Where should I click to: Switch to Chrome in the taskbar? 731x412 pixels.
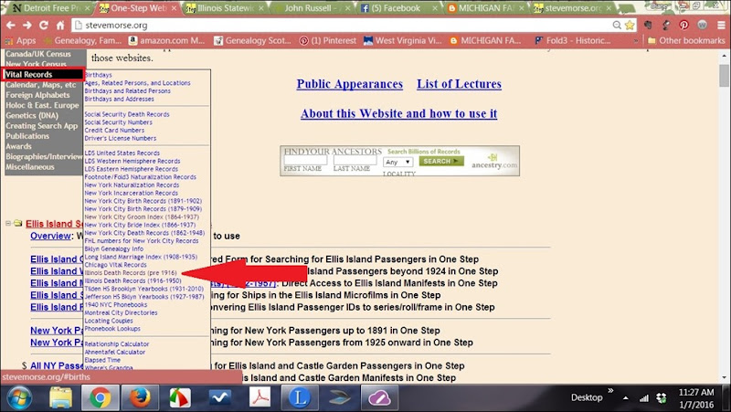[100, 398]
